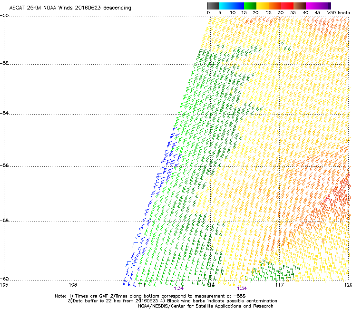Click the yellow 20-25 knots legend swatch
Screen dimensions: 352x309
coord(263,6)
